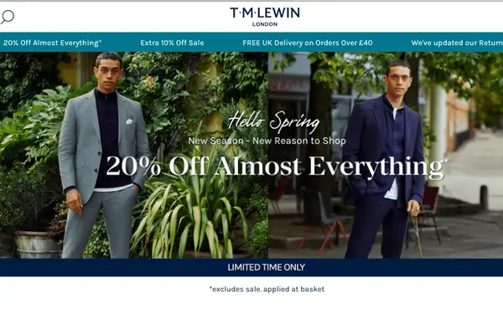Click the white pocket square on the grey blazer
This screenshot has width=503, height=335.
pyautogui.click(x=130, y=121)
